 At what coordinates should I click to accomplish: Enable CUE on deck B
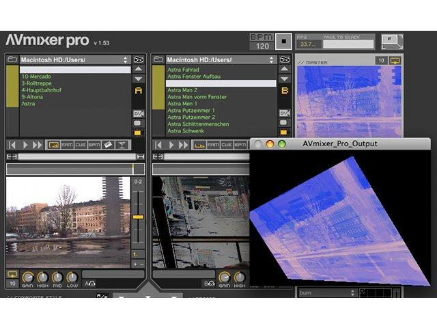pos(226,145)
